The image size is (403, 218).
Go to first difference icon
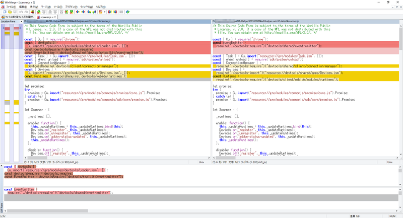(61, 12)
